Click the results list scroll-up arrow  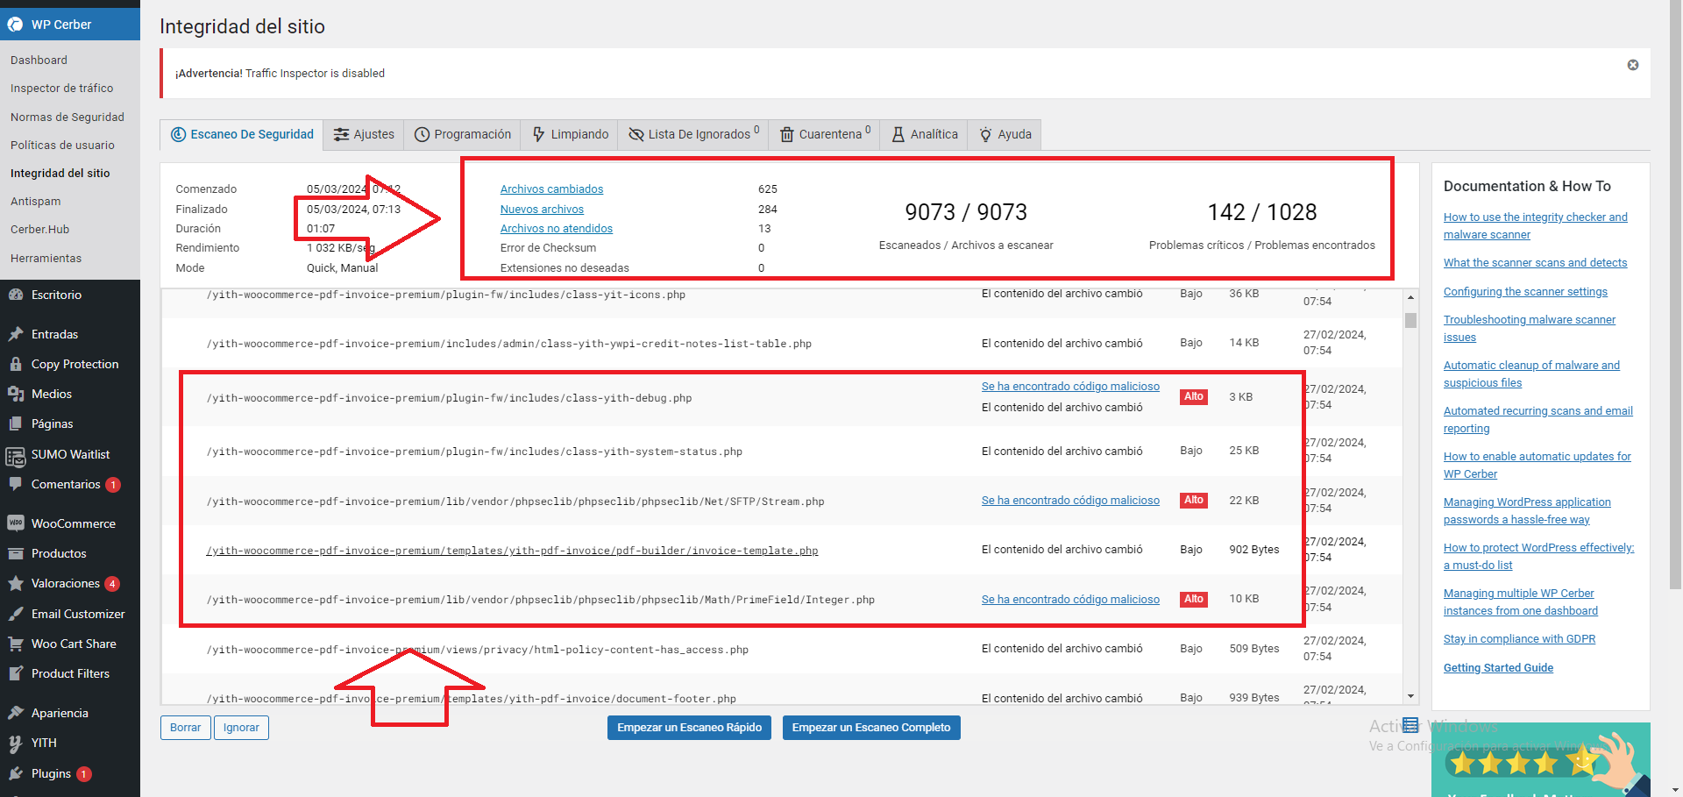(x=1410, y=298)
